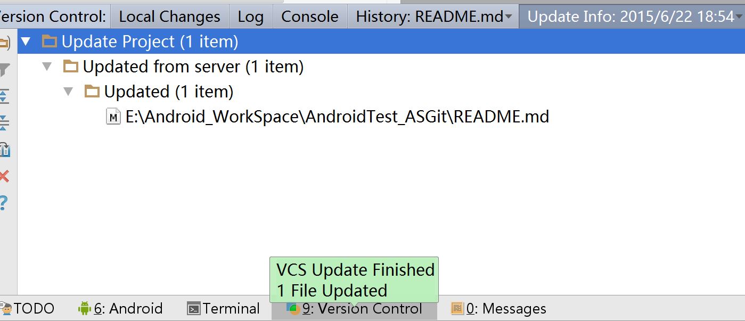
Task: Open the History: README.md tab dropdown arrow
Action: [x=509, y=17]
